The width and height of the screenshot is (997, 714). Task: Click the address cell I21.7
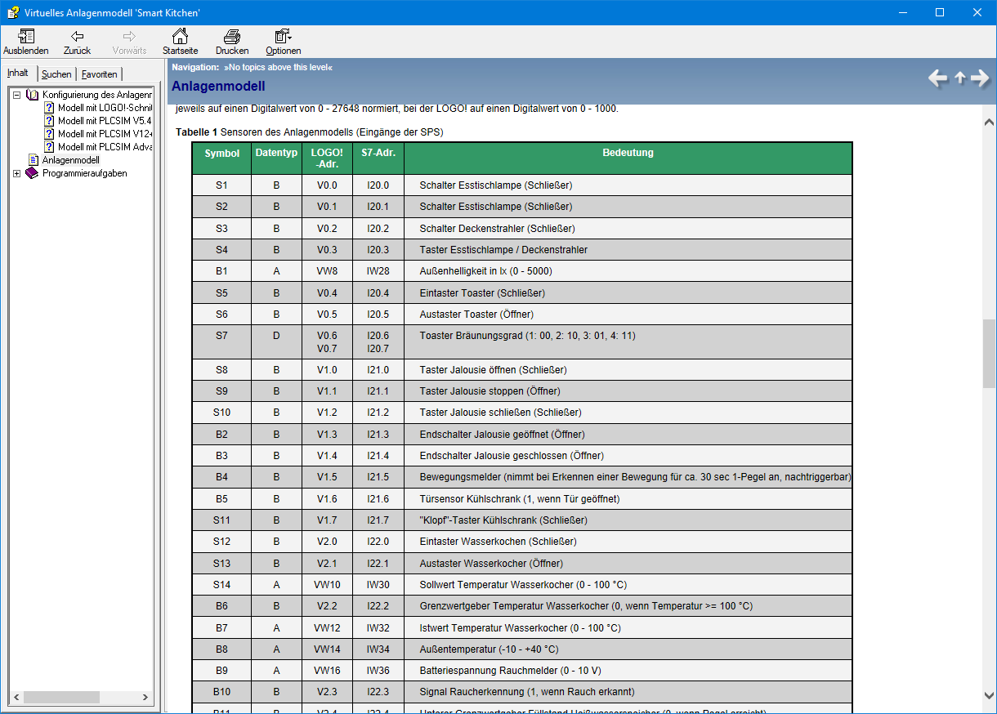point(378,520)
